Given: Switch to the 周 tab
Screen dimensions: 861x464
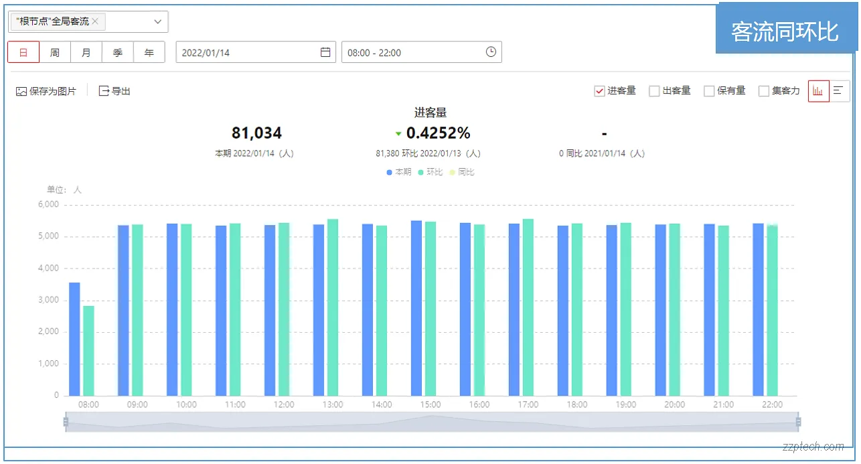Looking at the screenshot, I should [x=54, y=52].
